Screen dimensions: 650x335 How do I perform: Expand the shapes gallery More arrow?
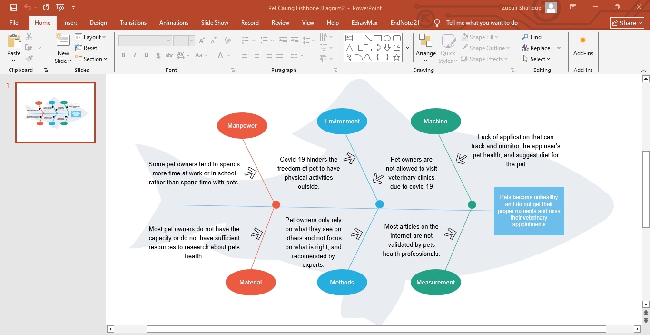[407, 48]
